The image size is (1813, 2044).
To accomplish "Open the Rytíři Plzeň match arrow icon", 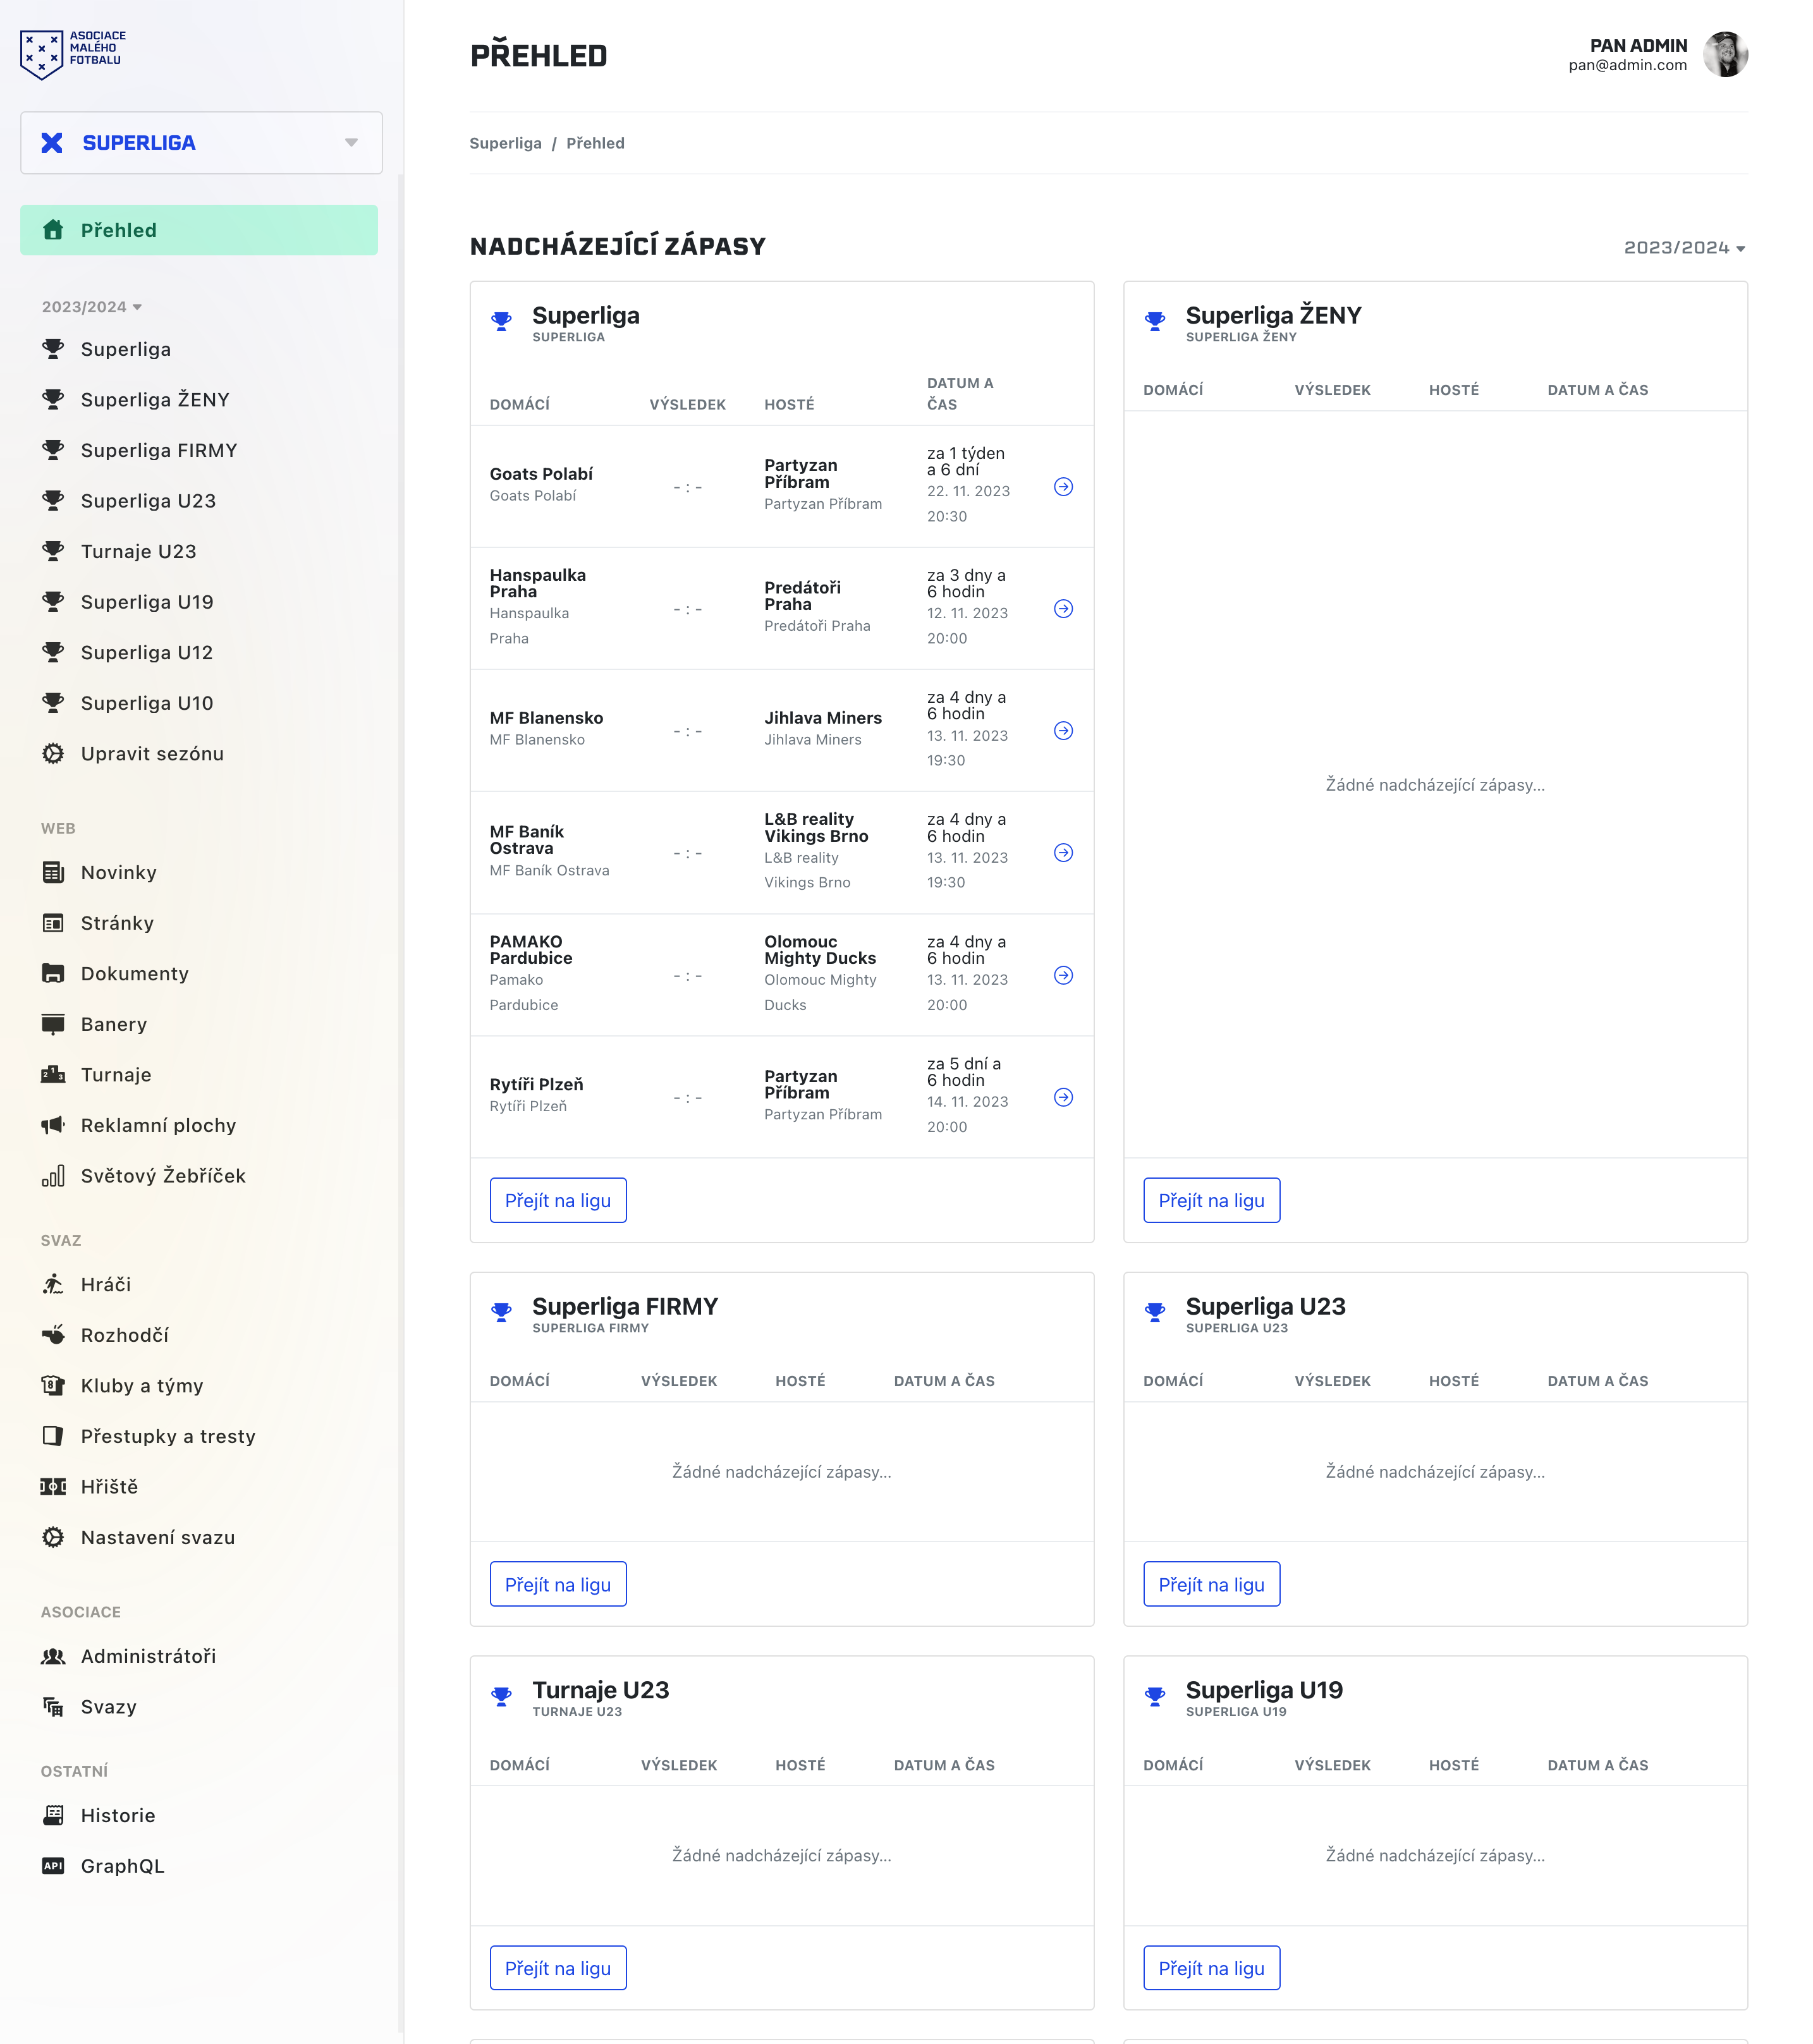I will [x=1063, y=1097].
